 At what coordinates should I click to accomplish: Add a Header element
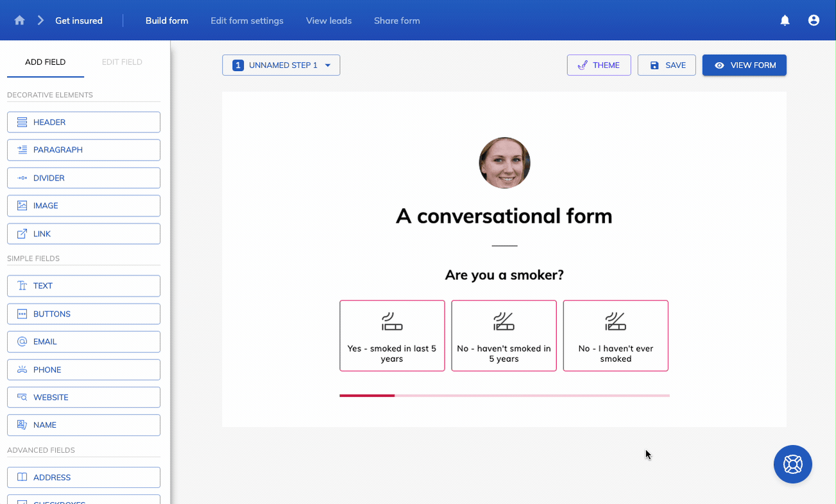(x=83, y=122)
